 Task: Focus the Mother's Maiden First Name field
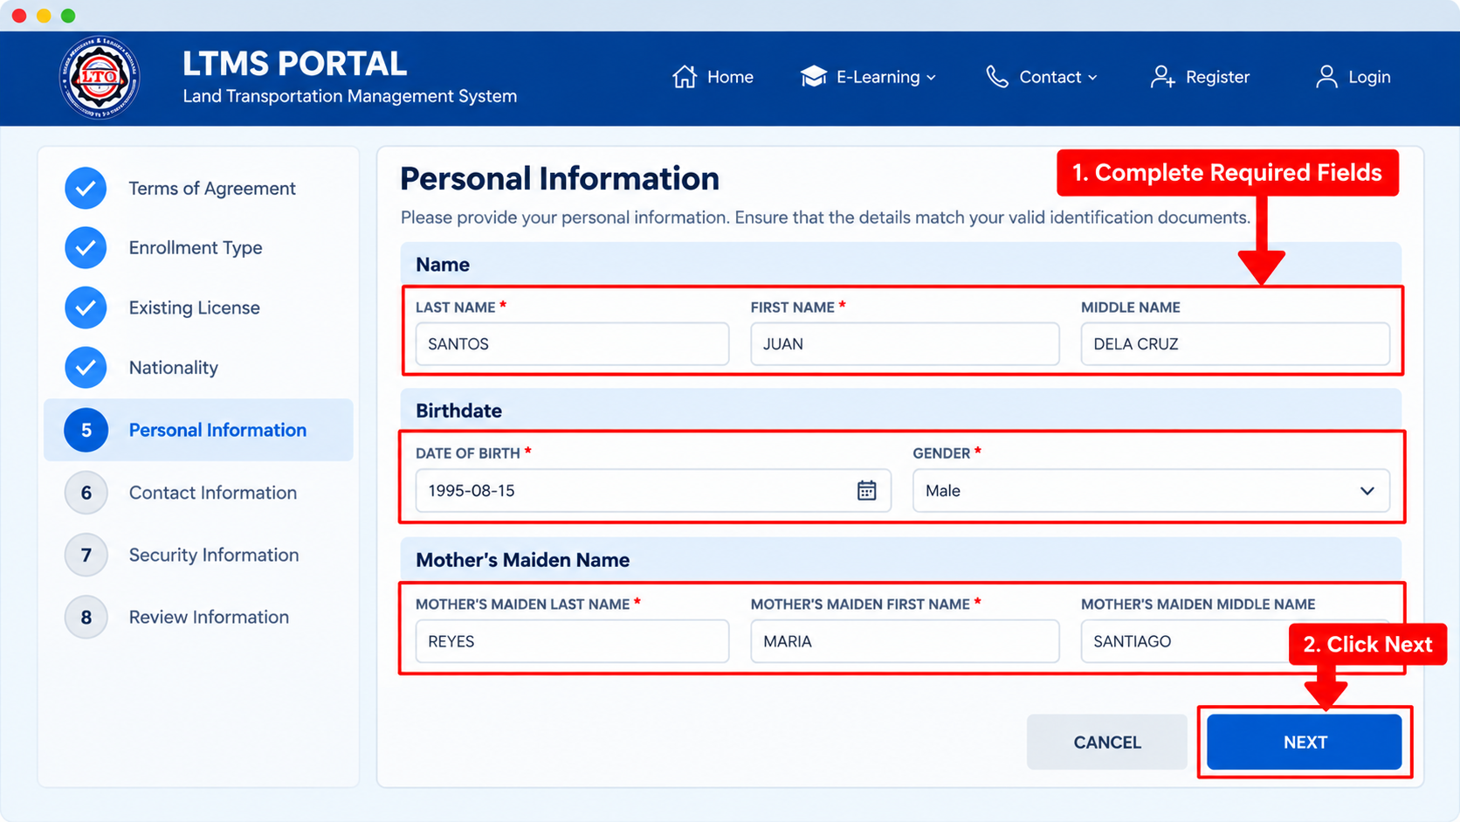pos(905,641)
